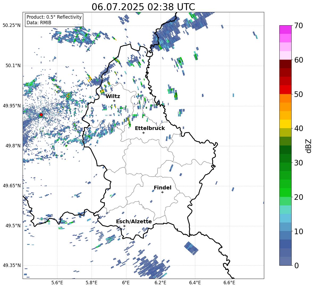This screenshot has height=288, width=315.
Task: Click the Ettelbruck city label
Action: 150,128
